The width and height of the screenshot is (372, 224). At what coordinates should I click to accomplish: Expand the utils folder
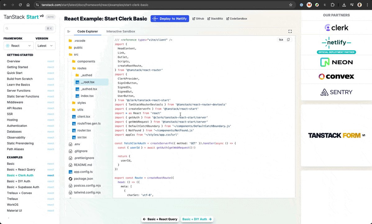(78, 110)
